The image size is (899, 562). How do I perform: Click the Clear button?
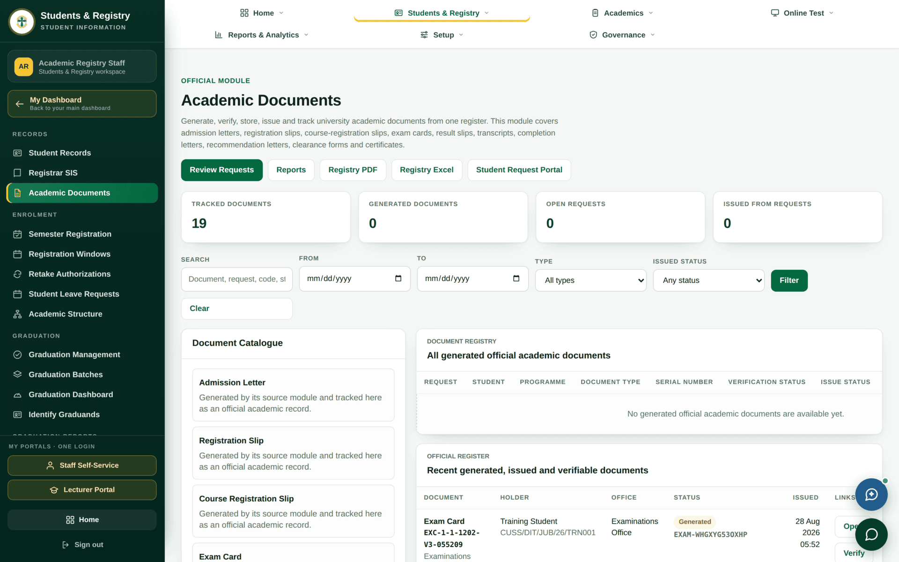pos(237,309)
